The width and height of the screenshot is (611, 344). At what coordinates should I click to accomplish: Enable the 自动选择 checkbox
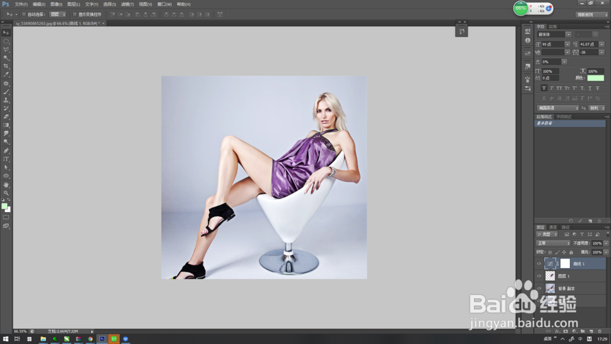click(x=24, y=15)
